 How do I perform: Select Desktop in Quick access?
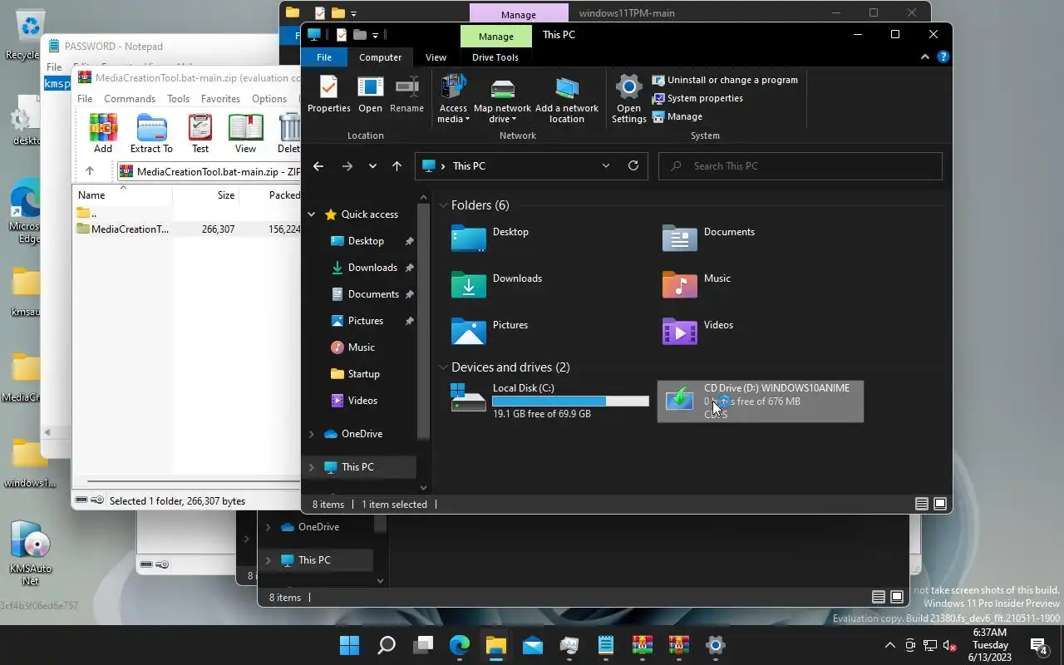click(x=366, y=241)
